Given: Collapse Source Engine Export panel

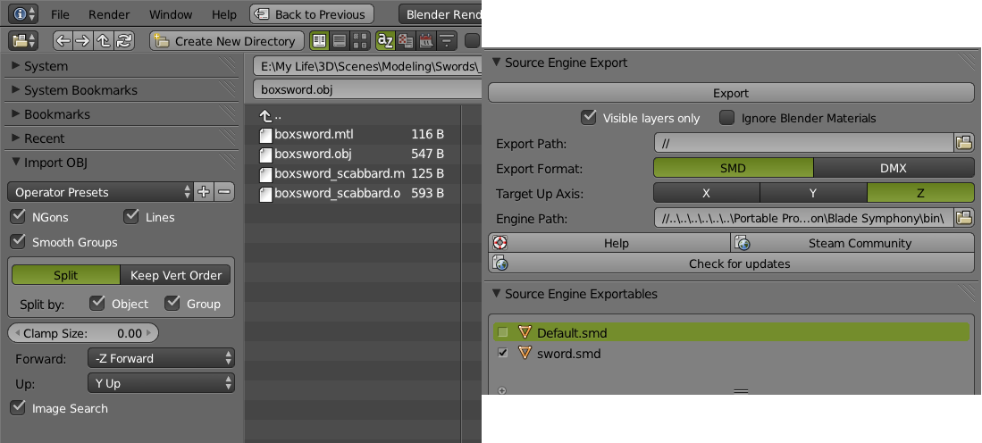Looking at the screenshot, I should [496, 62].
